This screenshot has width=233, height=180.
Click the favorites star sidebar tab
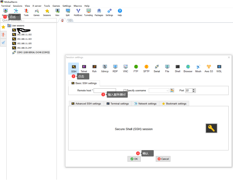click(3, 27)
